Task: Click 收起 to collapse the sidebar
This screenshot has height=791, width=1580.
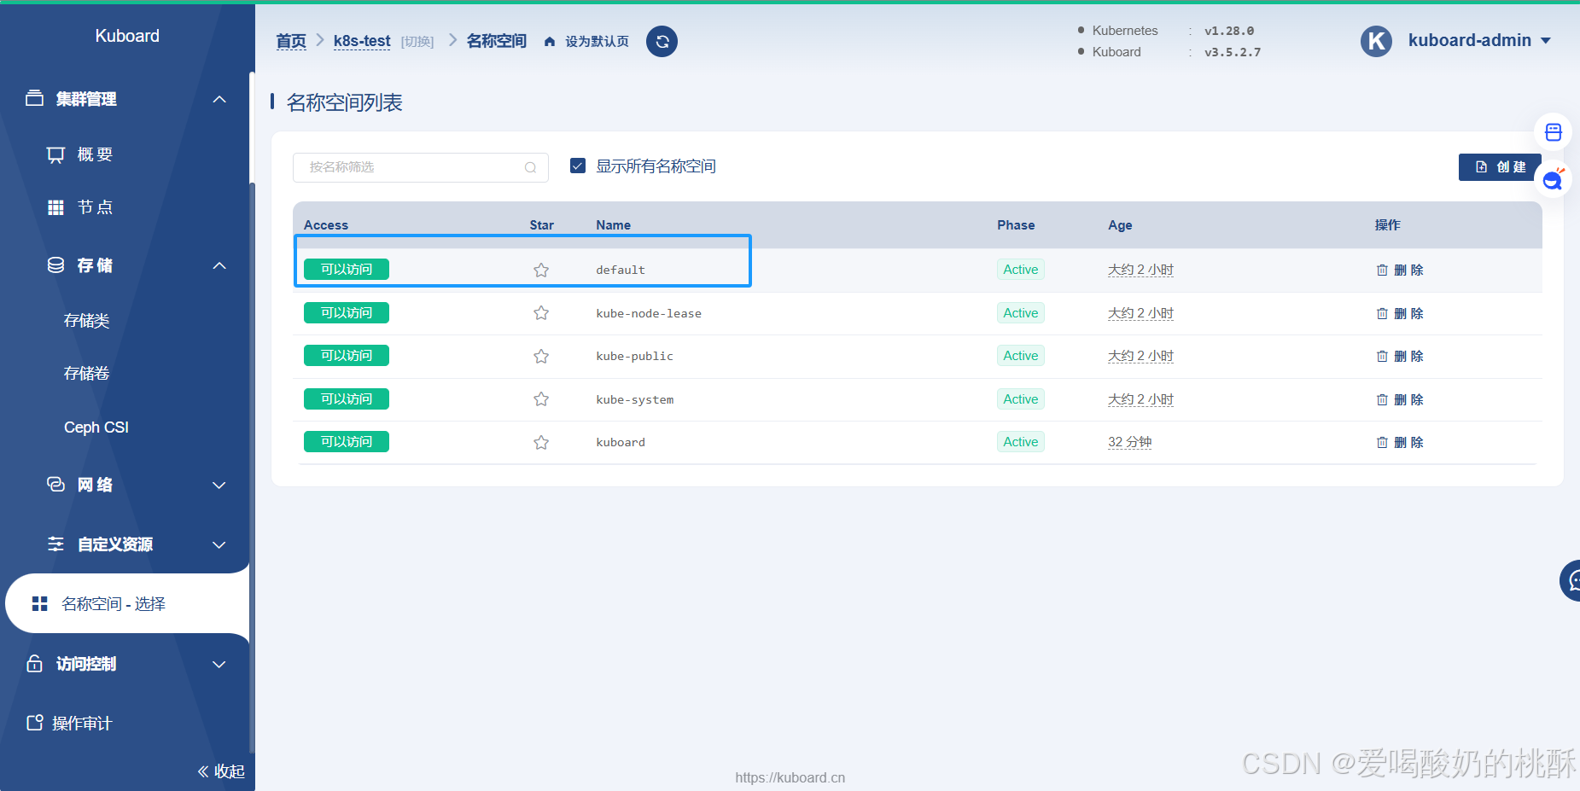Action: 221,771
